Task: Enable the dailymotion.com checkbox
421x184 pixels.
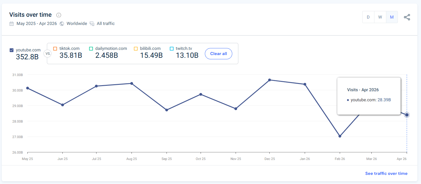Action: [91, 49]
